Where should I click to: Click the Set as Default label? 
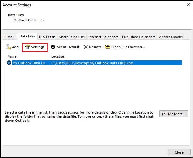point(68,47)
